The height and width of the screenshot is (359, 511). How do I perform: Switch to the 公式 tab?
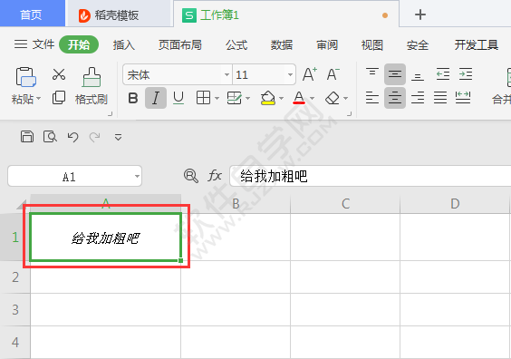pos(236,44)
